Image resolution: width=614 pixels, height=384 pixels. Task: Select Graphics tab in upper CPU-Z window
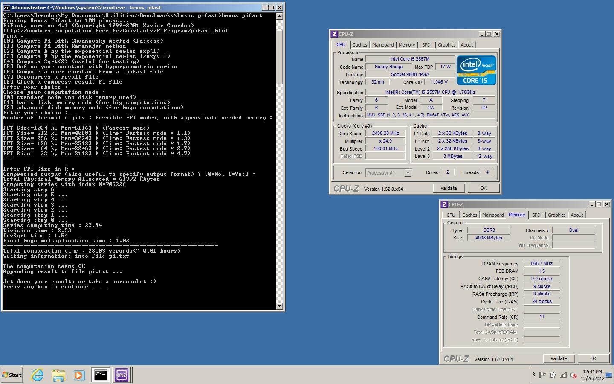[446, 45]
